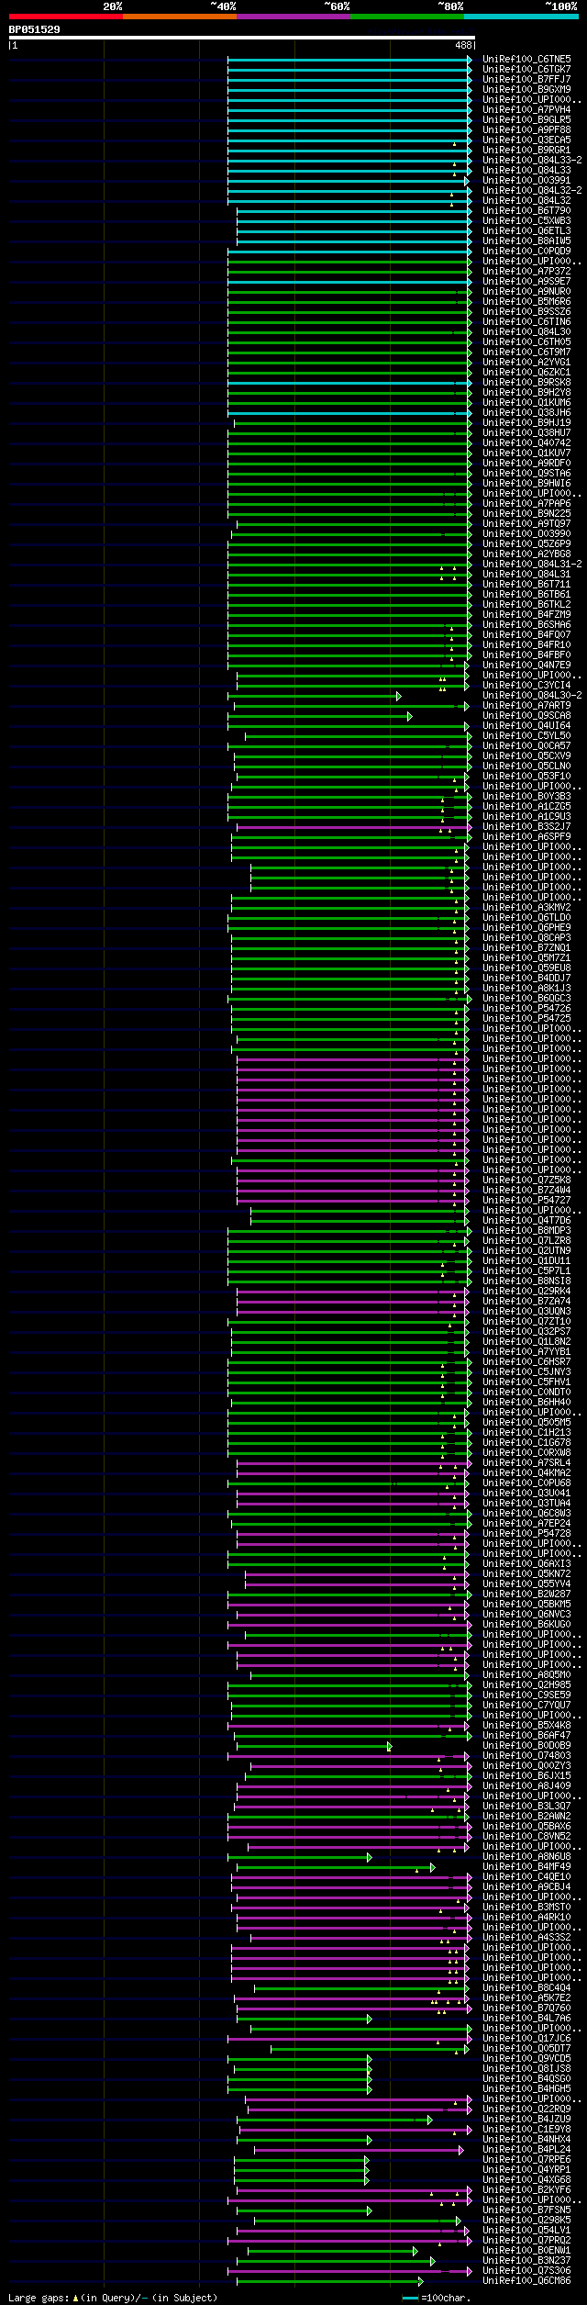Screen dimensions: 587x2305
Task: Click the white query sequence bar
Action: pyautogui.click(x=241, y=38)
